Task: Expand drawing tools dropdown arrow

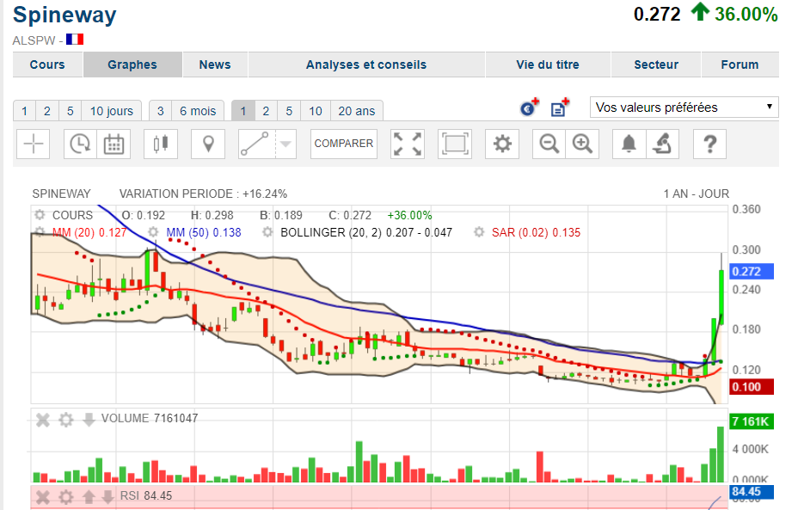Action: (x=286, y=144)
